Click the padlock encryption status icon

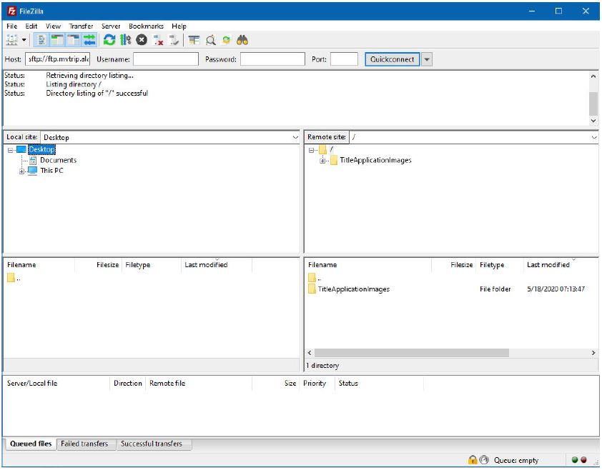tap(473, 459)
